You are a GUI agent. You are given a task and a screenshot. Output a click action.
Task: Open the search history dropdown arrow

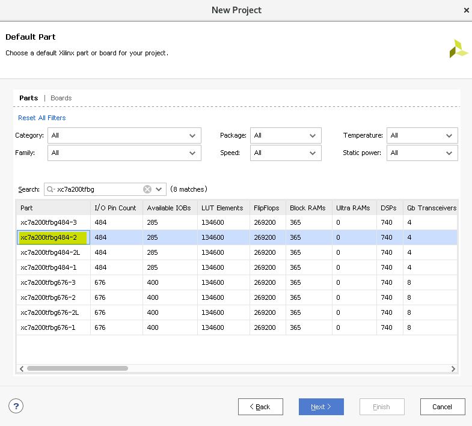click(x=159, y=189)
